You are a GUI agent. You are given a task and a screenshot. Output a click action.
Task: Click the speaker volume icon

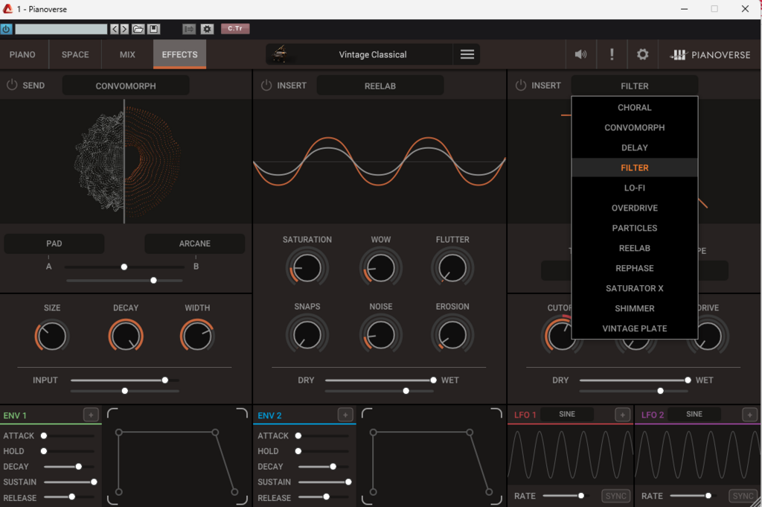coord(580,54)
